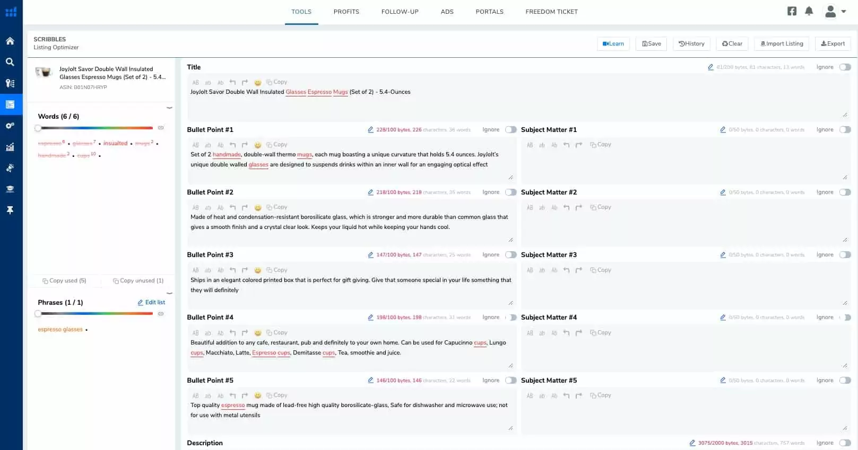Insert an emoji in the Title field
The width and height of the screenshot is (858, 450).
coord(258,83)
